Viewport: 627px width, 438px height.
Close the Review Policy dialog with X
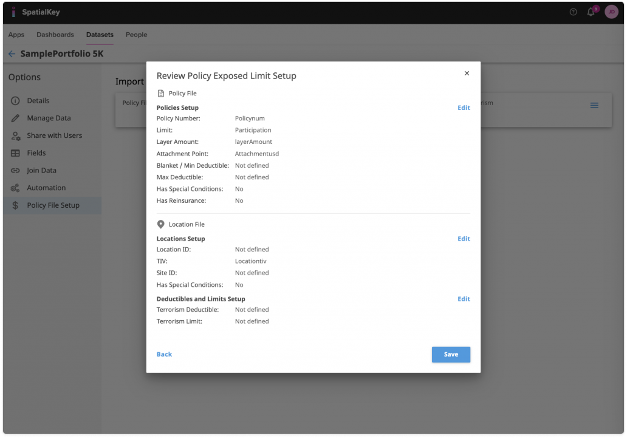coord(467,74)
